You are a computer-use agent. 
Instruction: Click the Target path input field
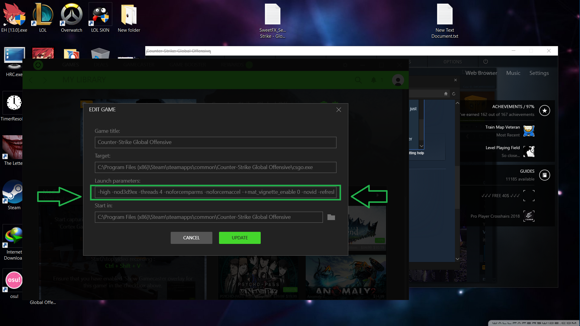coord(215,167)
